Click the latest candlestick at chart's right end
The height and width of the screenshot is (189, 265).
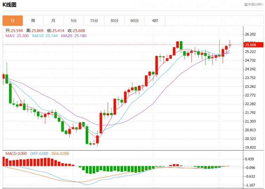point(230,44)
